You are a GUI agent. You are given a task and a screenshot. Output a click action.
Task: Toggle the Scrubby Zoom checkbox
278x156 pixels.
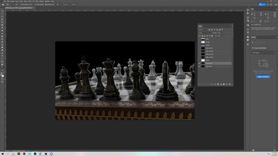[46, 4]
